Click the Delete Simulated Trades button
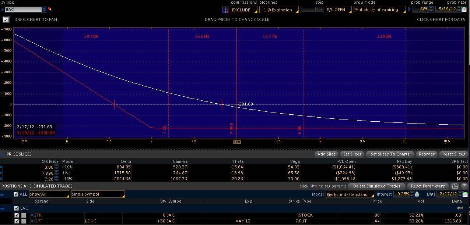This screenshot has height=225, width=470. click(x=376, y=186)
